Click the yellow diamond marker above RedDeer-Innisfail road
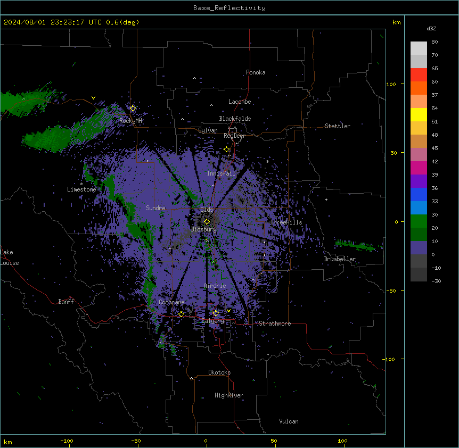459x448 pixels. coord(226,150)
